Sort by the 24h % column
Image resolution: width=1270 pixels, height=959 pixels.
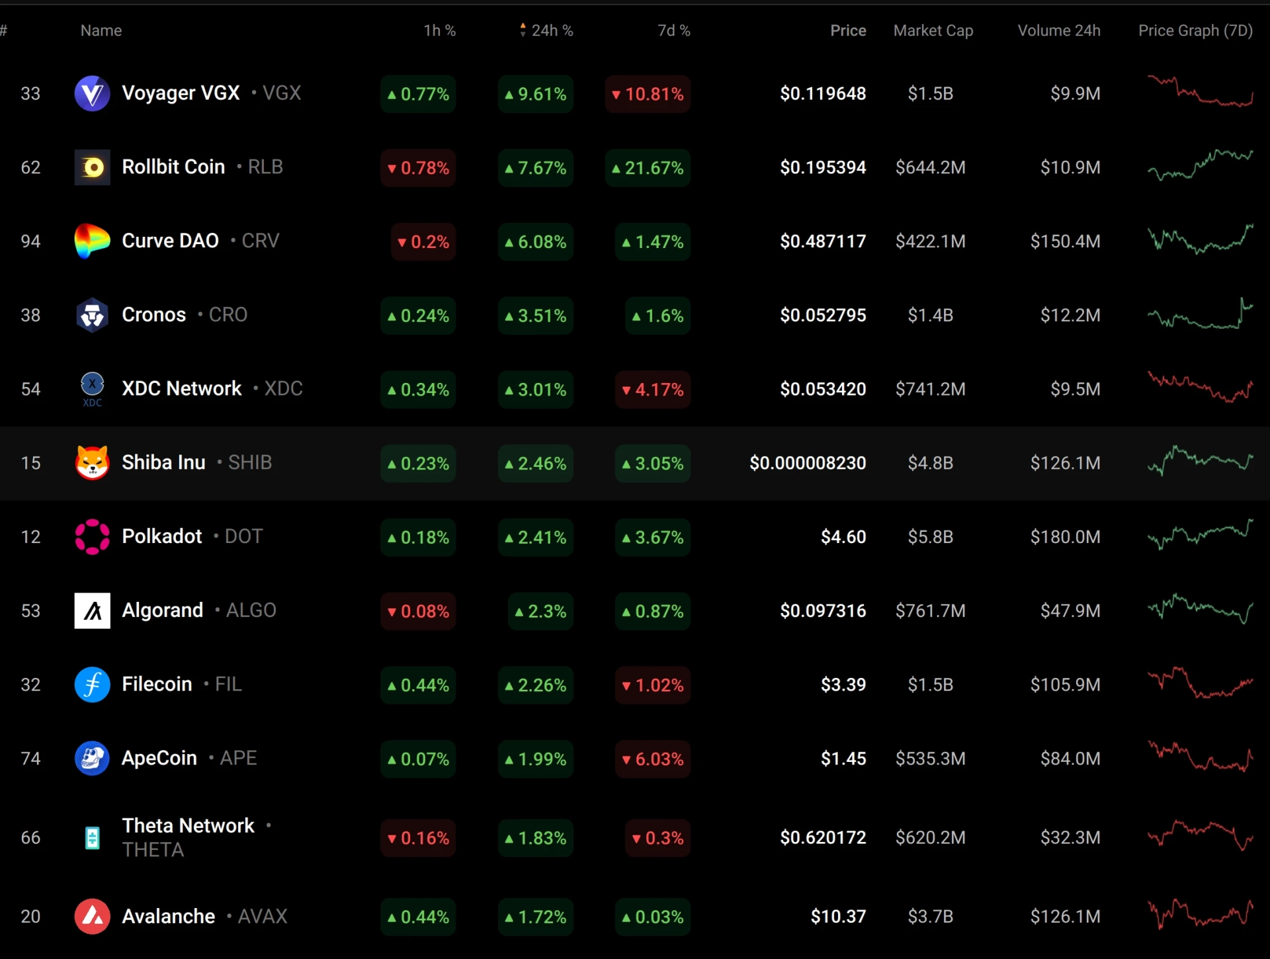point(546,30)
